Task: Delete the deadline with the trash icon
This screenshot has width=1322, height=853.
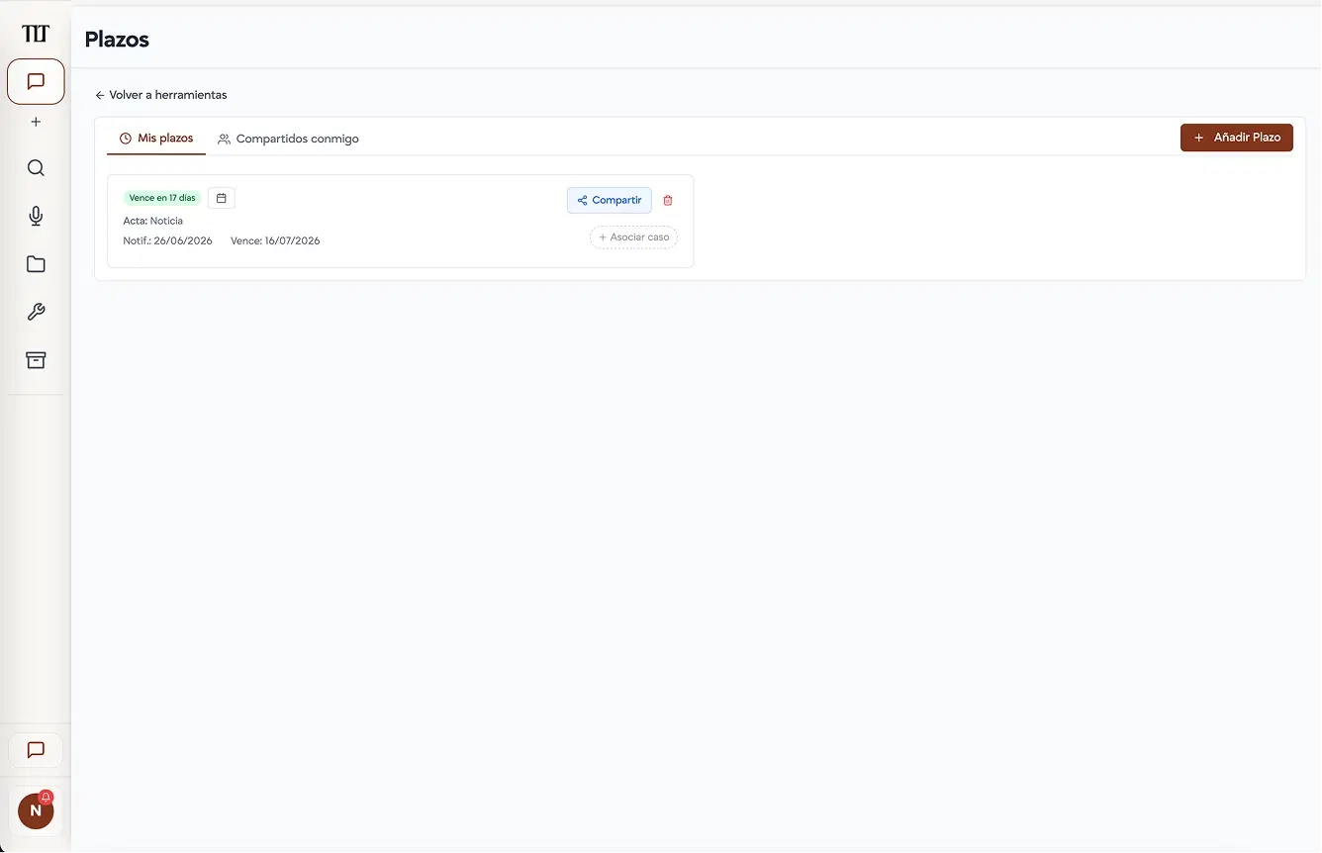Action: [x=668, y=200]
